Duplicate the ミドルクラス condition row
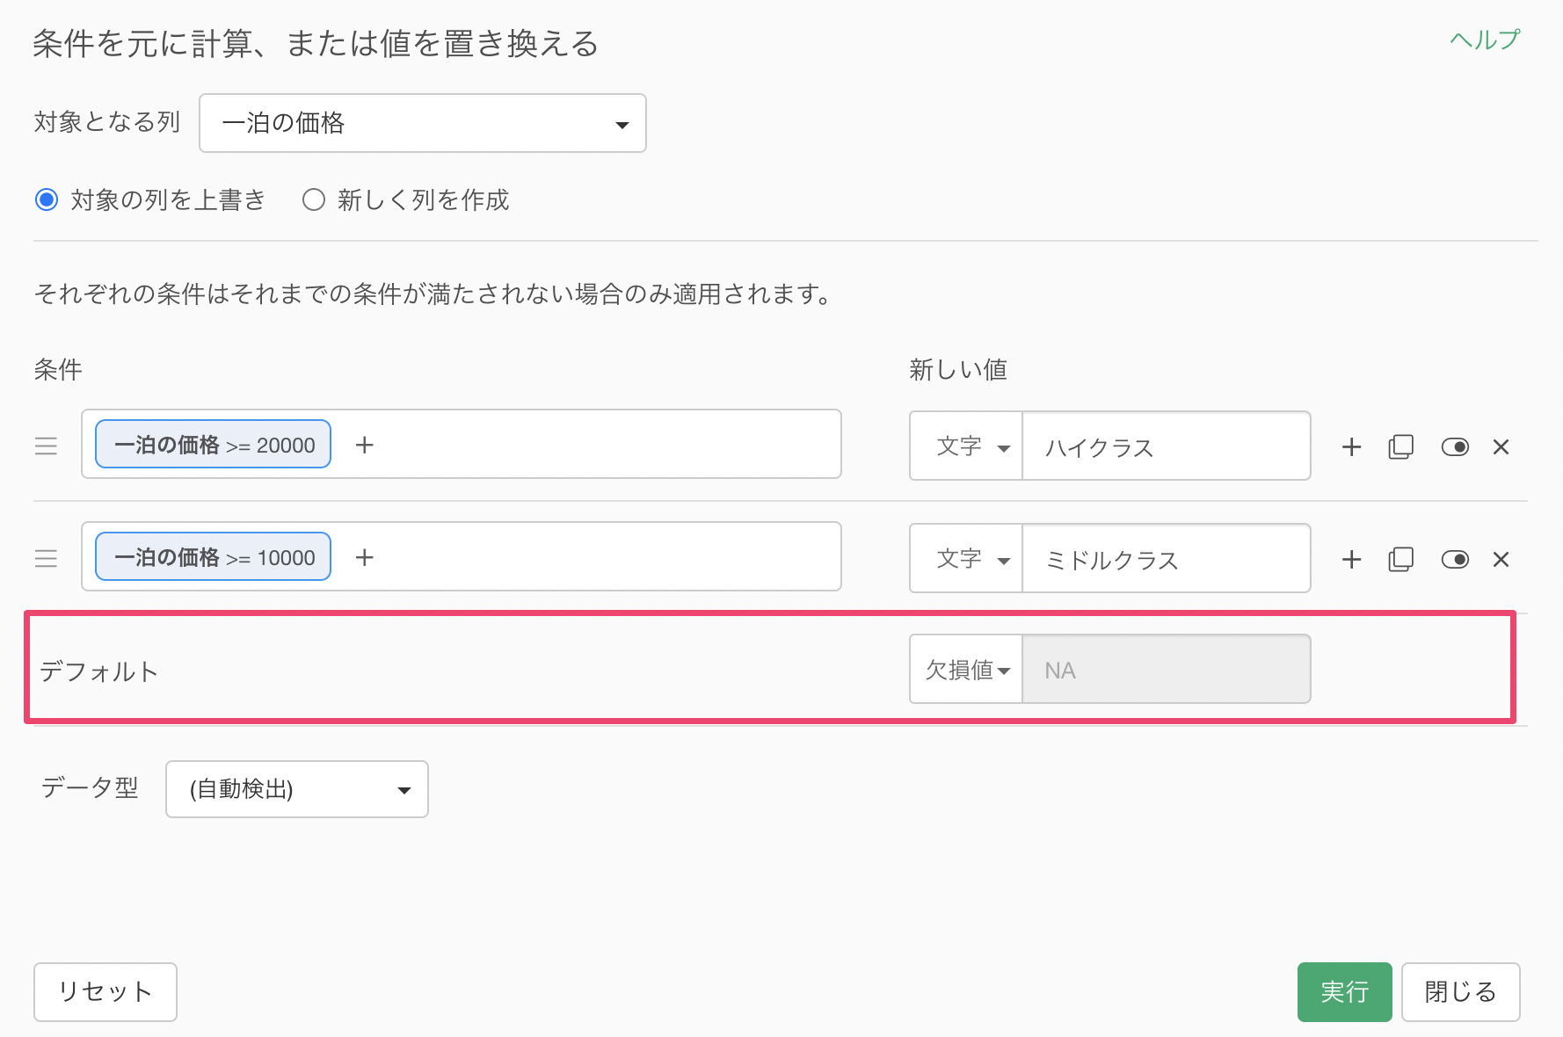Image resolution: width=1563 pixels, height=1037 pixels. [x=1400, y=560]
